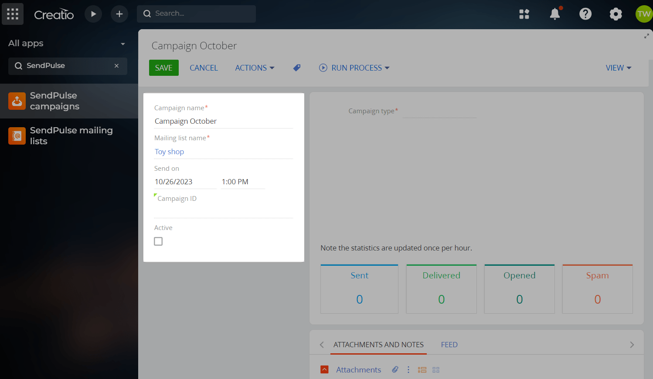653x379 pixels.
Task: Click the Delivered statistics tile
Action: tap(441, 289)
